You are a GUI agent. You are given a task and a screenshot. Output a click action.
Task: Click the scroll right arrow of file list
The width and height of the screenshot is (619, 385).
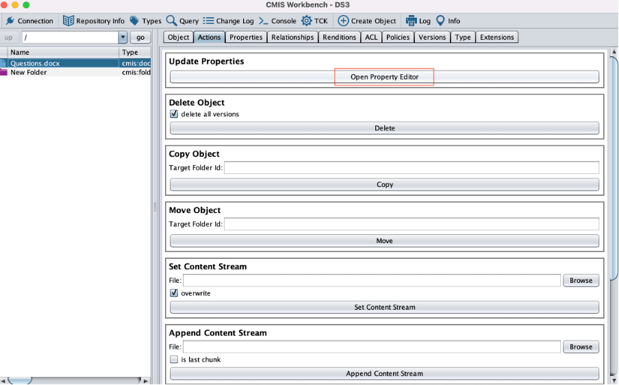146,381
